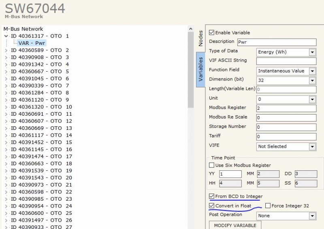Select ID 40390973 - OTO 21
Image resolution: width=324 pixels, height=229 pixels.
click(x=41, y=185)
